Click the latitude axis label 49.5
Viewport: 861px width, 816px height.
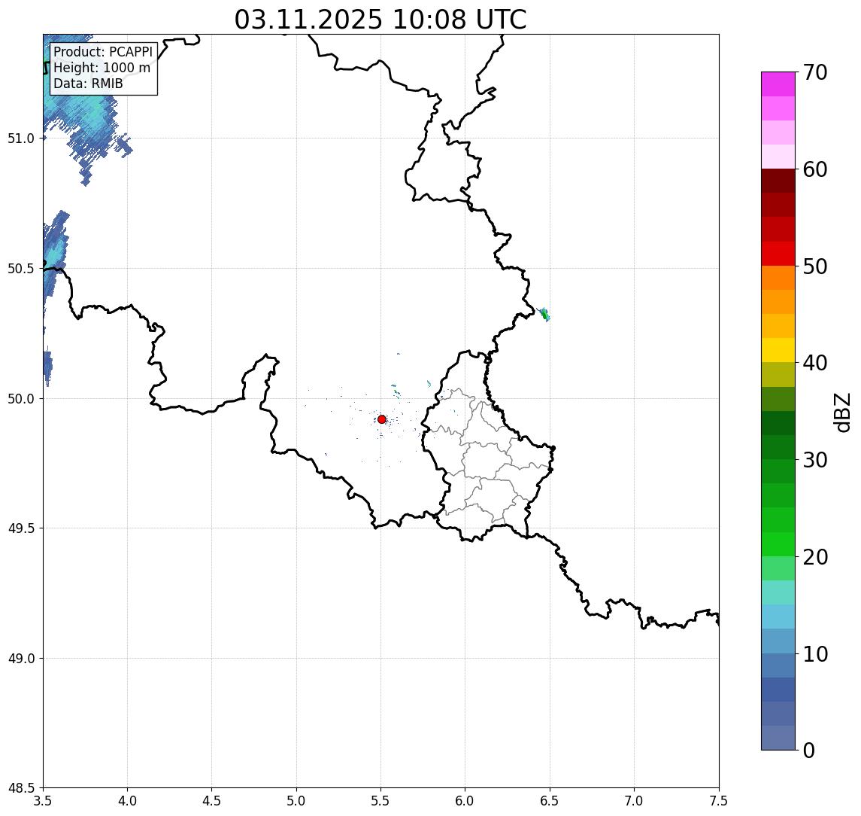[21, 528]
